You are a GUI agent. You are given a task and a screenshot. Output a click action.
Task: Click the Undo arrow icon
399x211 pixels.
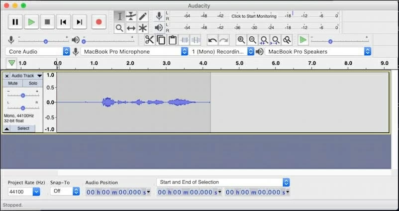coord(212,40)
